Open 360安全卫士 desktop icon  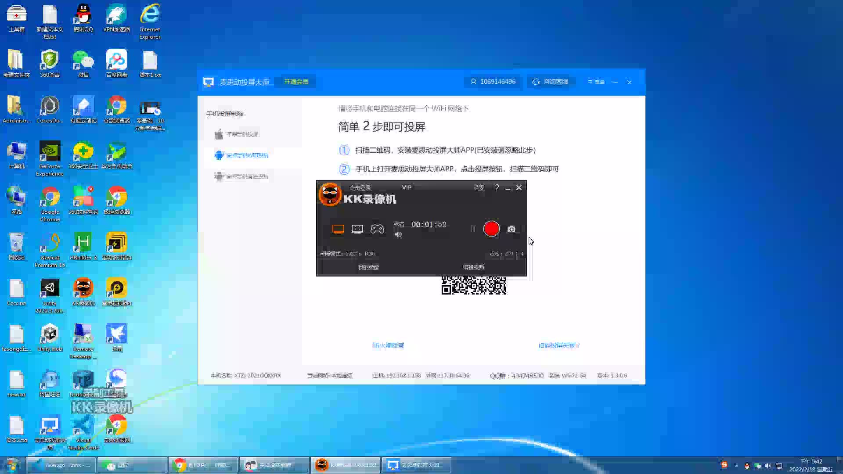coord(83,155)
